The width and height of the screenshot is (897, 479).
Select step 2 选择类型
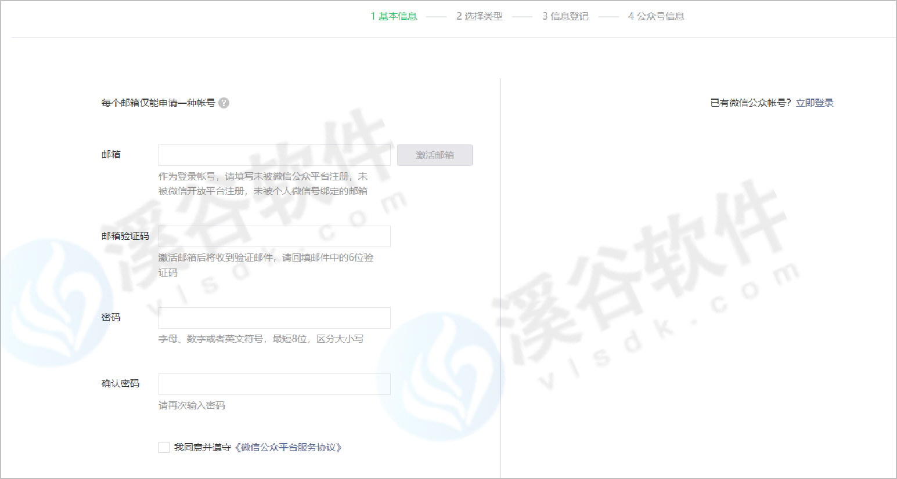480,16
